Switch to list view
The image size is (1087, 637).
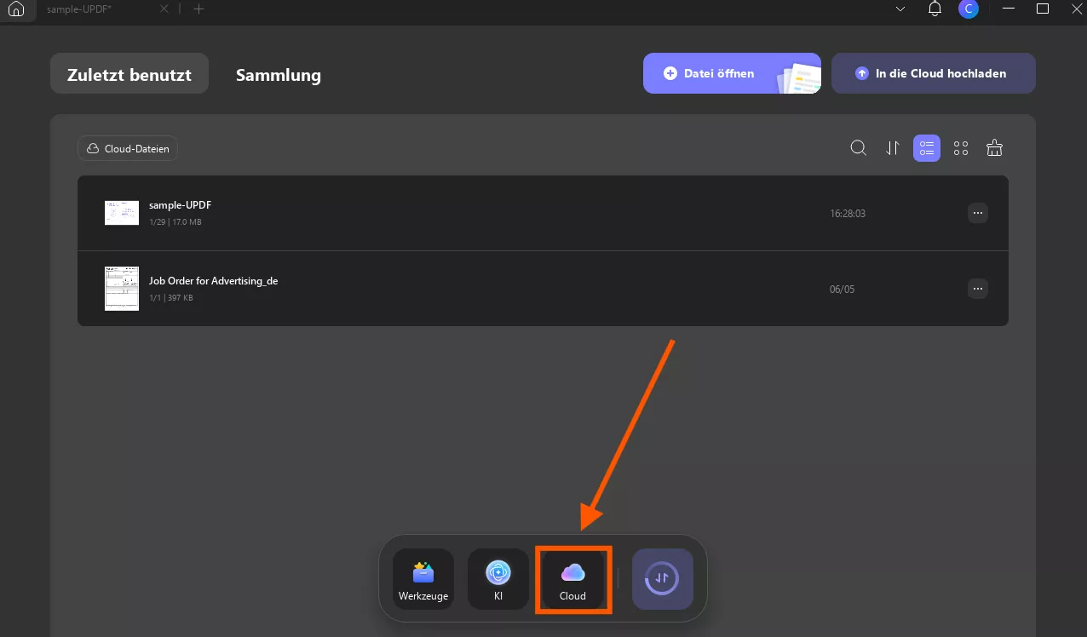click(927, 148)
